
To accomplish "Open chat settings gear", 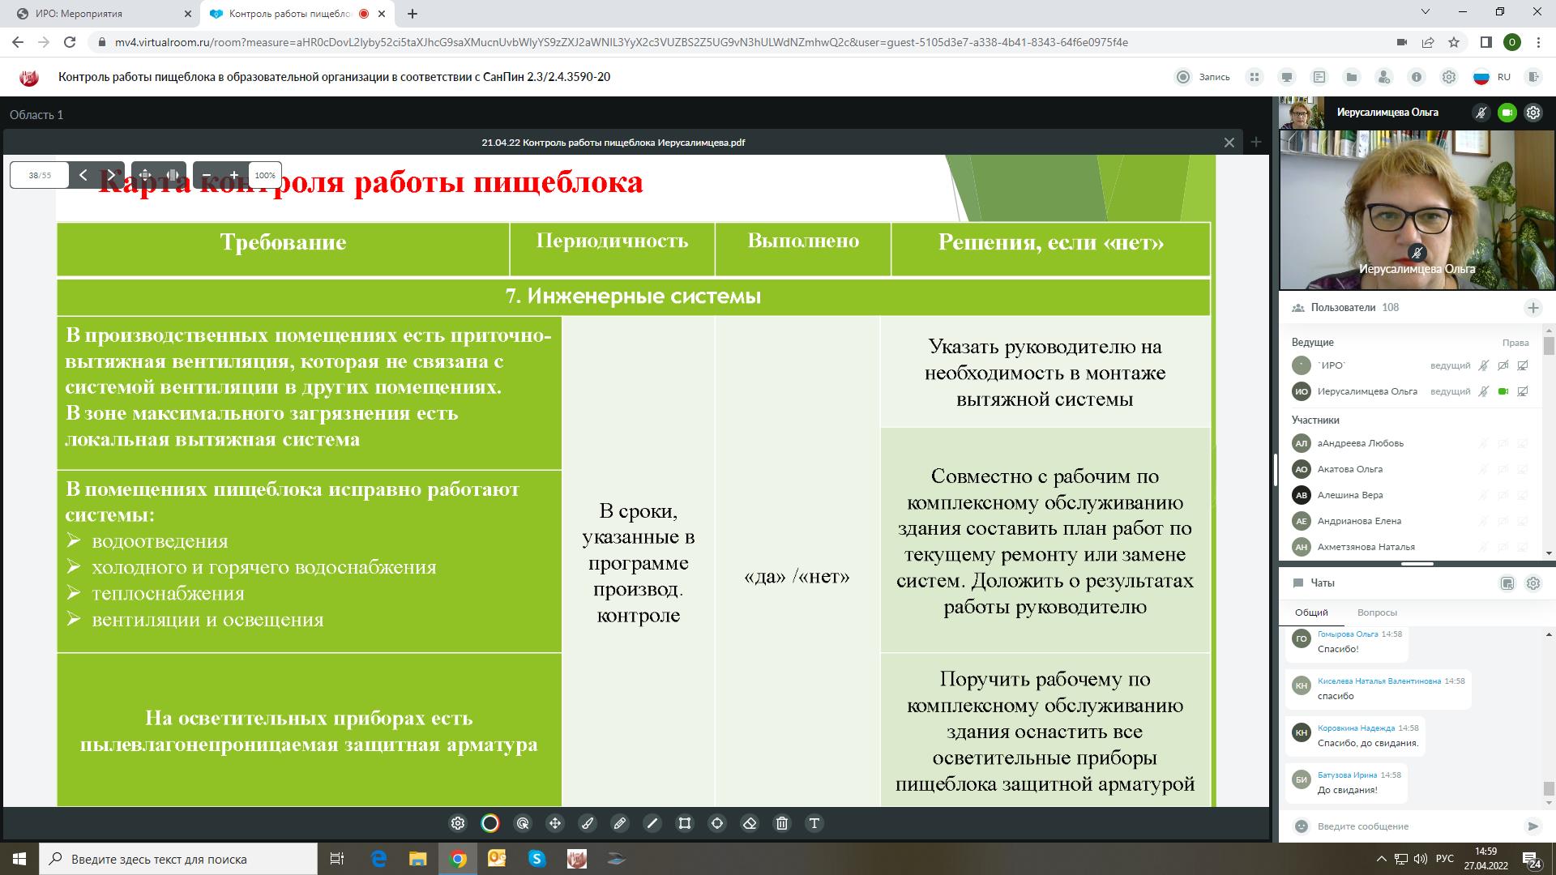I will click(x=1533, y=583).
